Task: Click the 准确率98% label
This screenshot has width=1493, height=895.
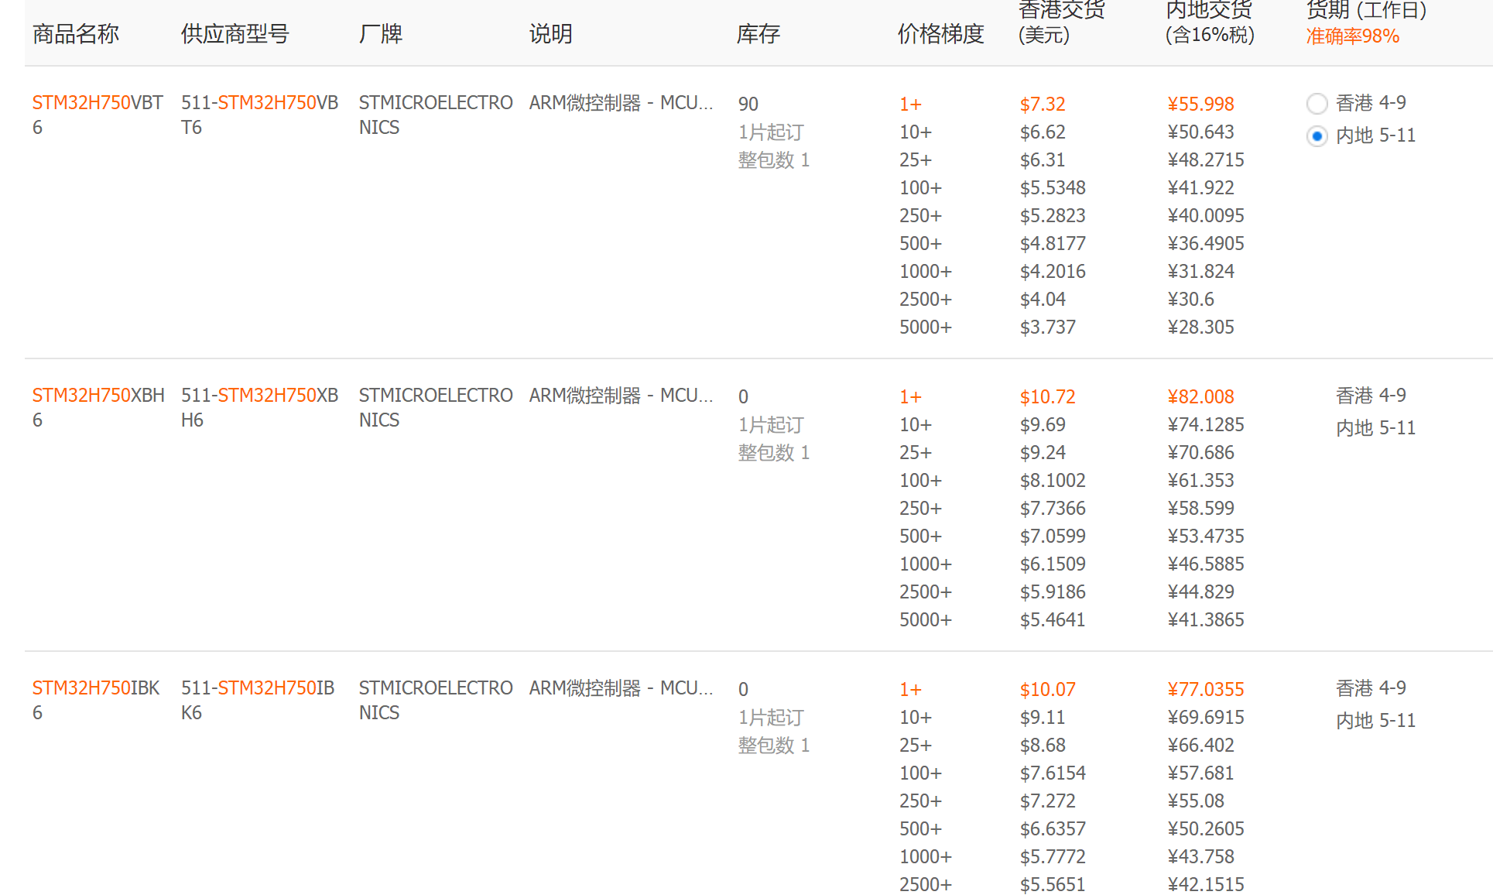Action: (x=1353, y=36)
